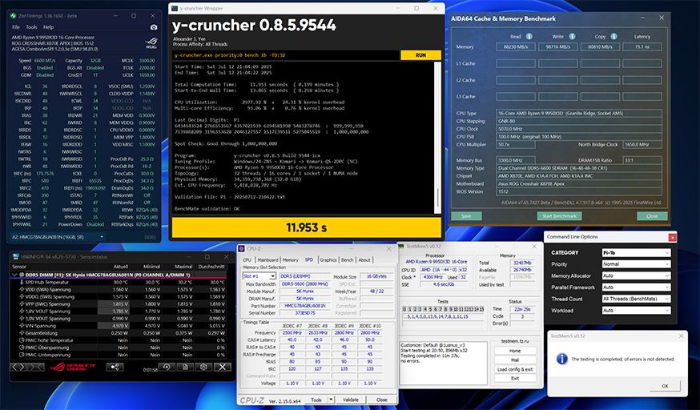Viewport: 700px width, 410px height.
Task: Click TestMem5 title bar app icon
Action: click(401, 247)
